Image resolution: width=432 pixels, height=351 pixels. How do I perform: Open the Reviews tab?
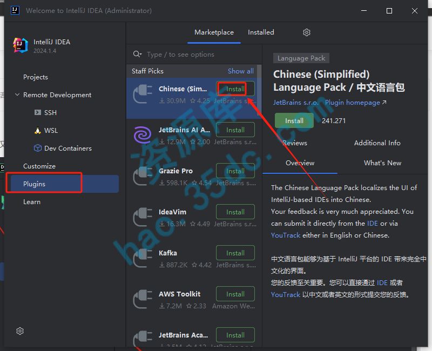tap(294, 143)
